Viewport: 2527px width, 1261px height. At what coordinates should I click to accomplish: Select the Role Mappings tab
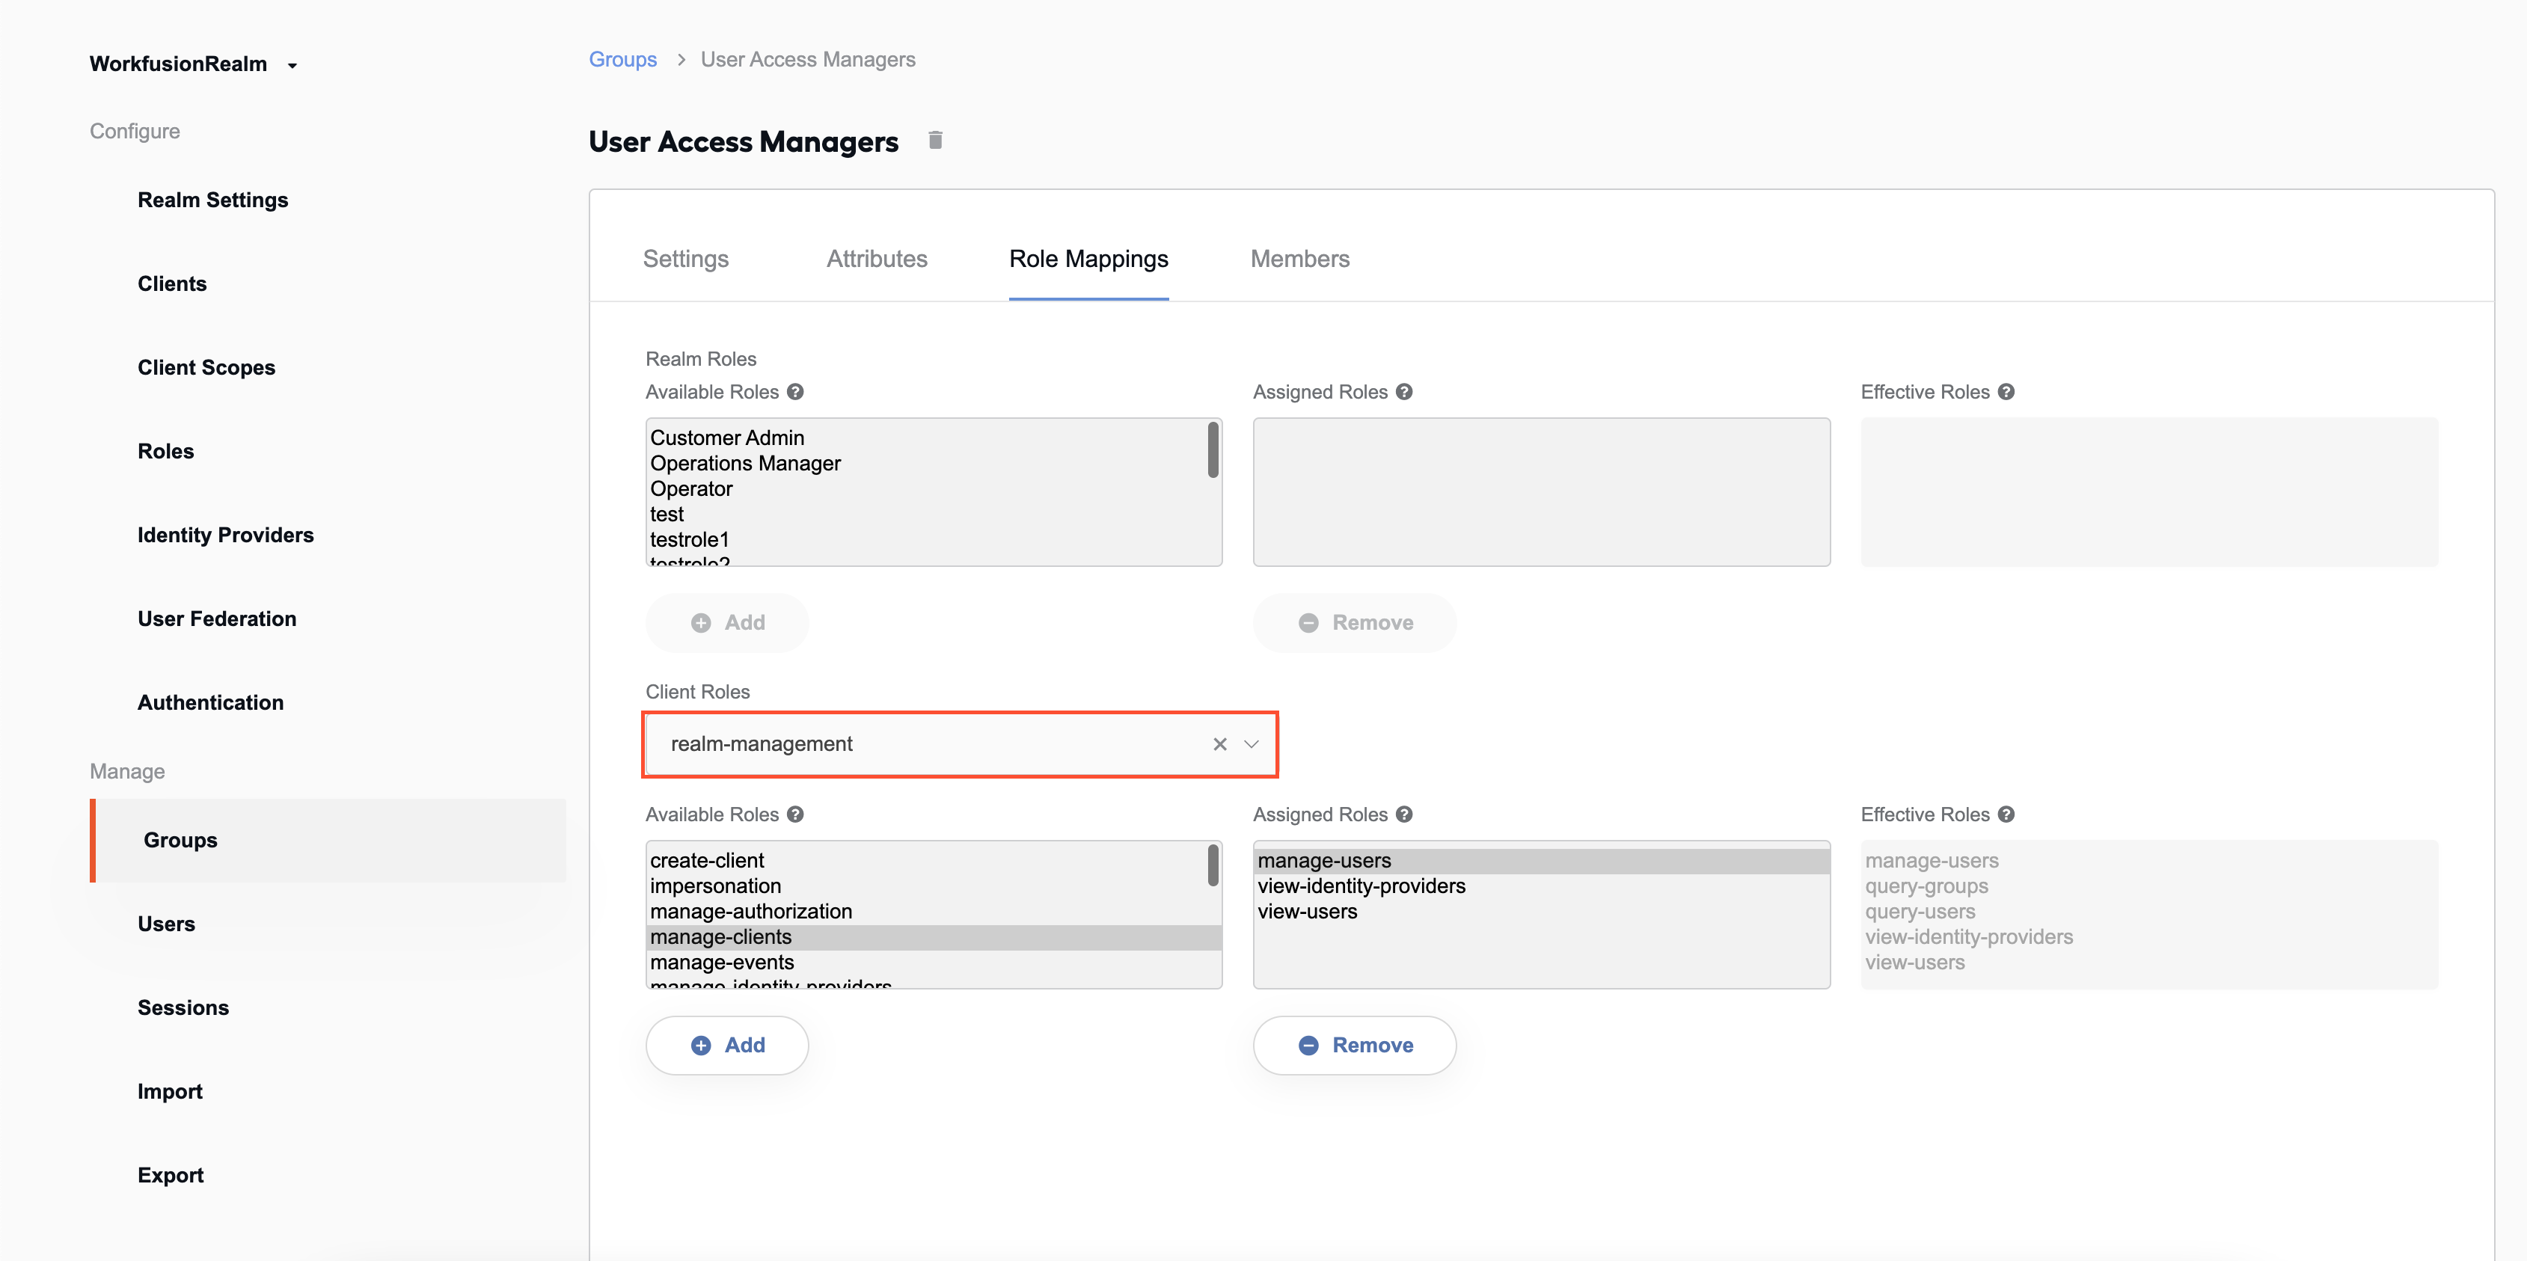(1089, 259)
